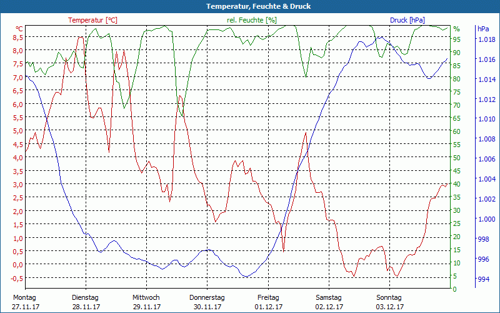Select the red 'Temperatur [°C]' legend label
The image size is (500, 313).
coord(92,20)
